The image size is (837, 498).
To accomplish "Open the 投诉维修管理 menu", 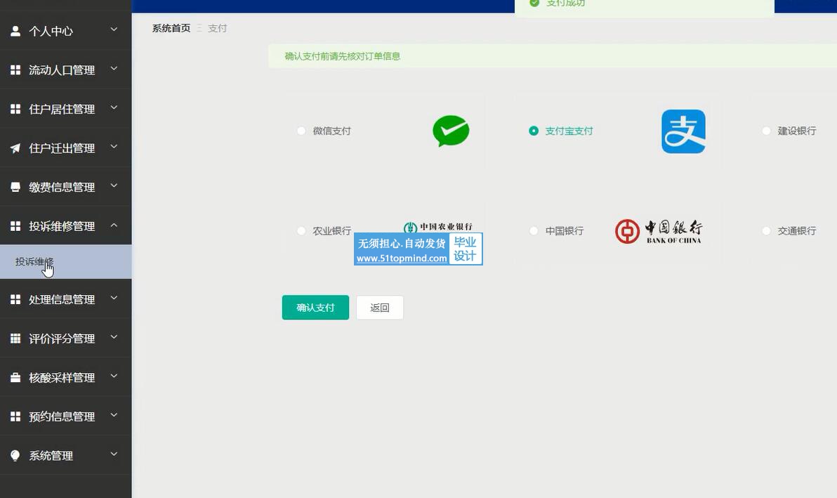I will [x=66, y=226].
